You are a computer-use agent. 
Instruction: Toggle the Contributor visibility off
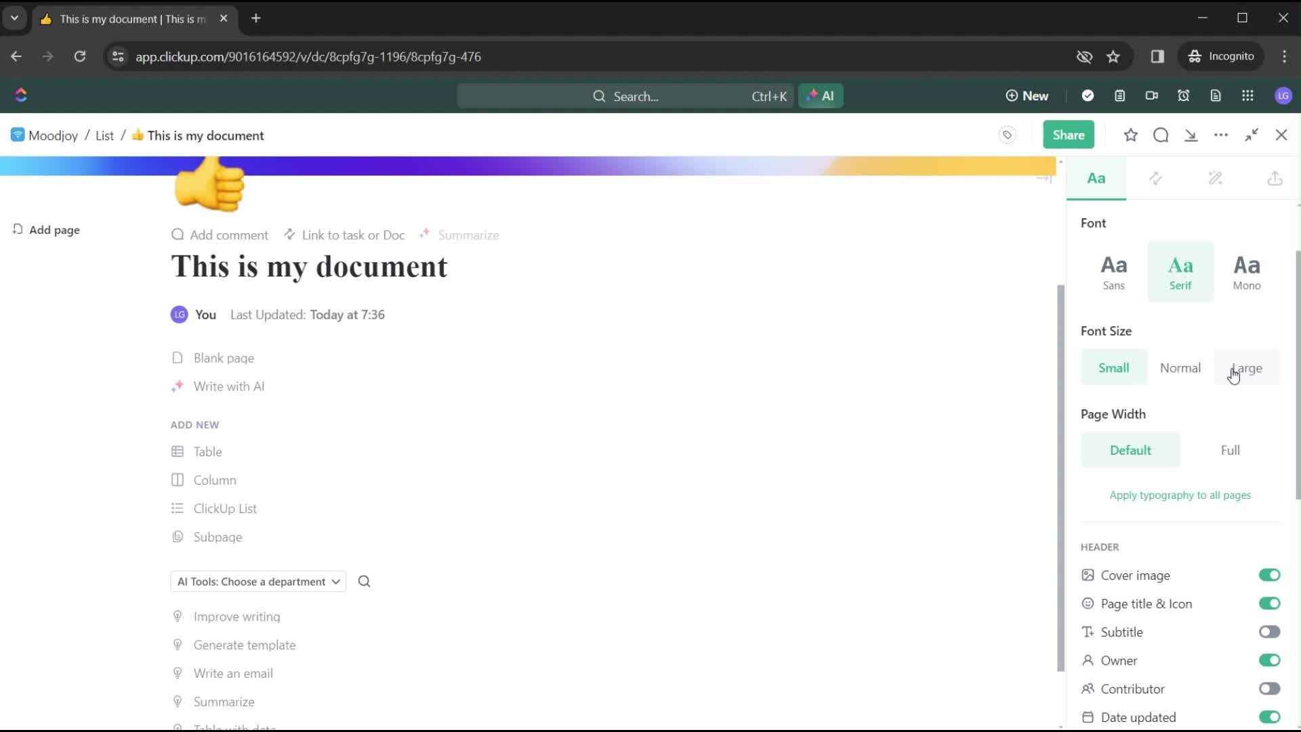(x=1269, y=688)
